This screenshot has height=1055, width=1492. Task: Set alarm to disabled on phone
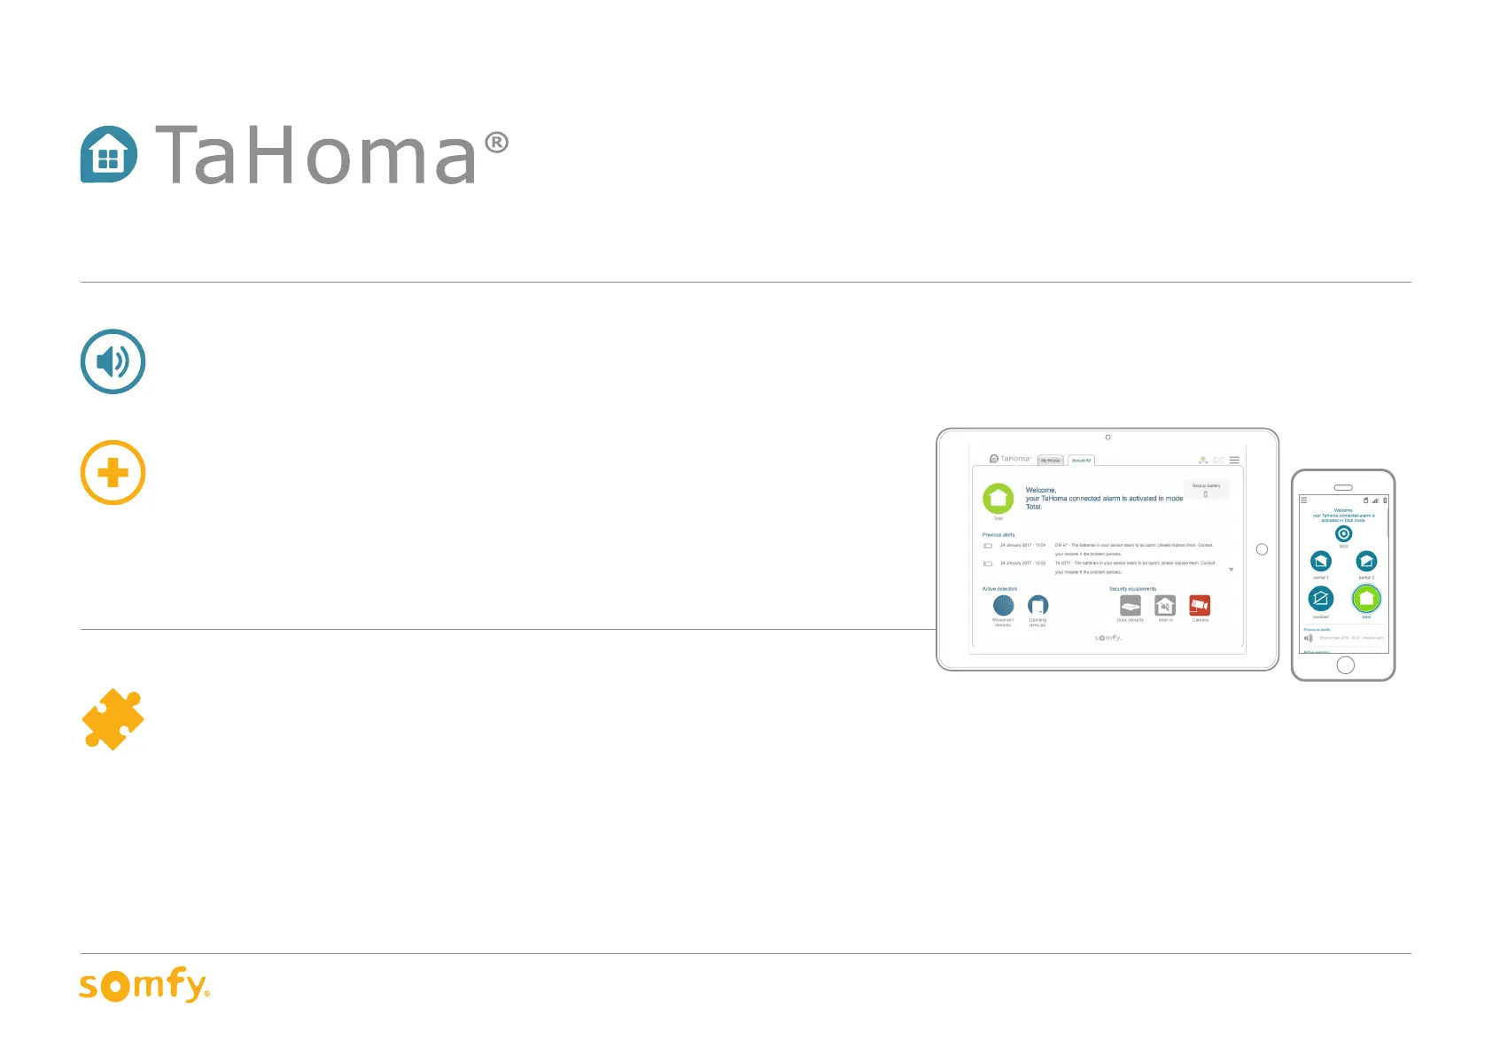pyautogui.click(x=1320, y=599)
